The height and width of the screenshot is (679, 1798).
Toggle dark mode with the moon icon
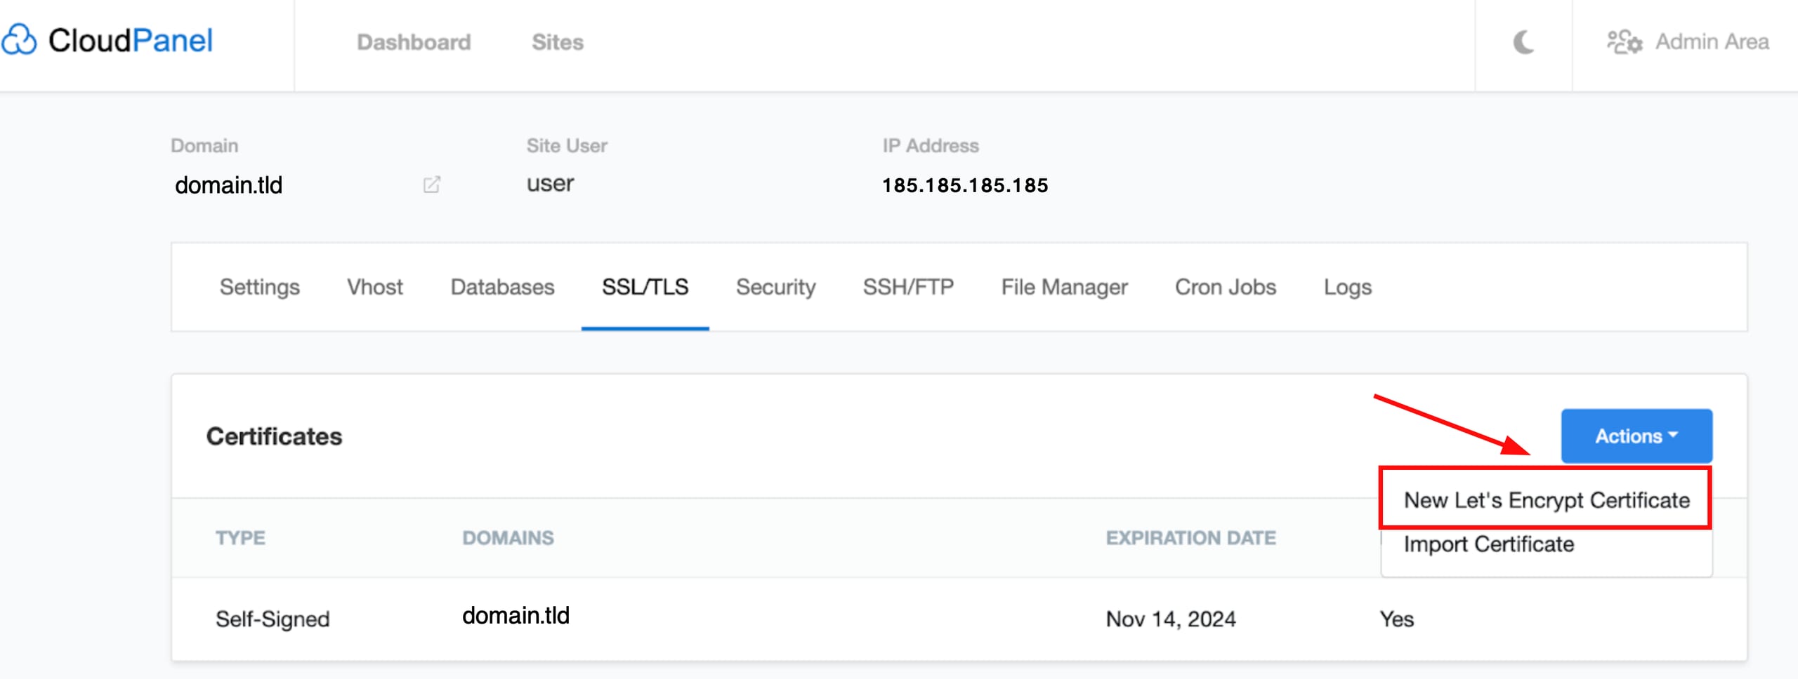tap(1523, 42)
